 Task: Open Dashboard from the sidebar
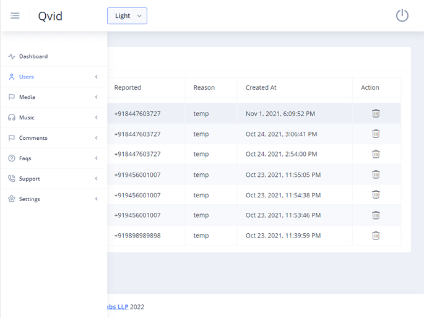pyautogui.click(x=33, y=56)
